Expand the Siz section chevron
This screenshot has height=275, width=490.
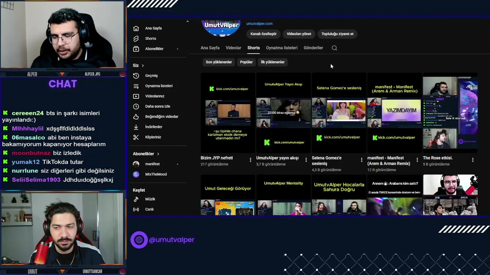143,66
